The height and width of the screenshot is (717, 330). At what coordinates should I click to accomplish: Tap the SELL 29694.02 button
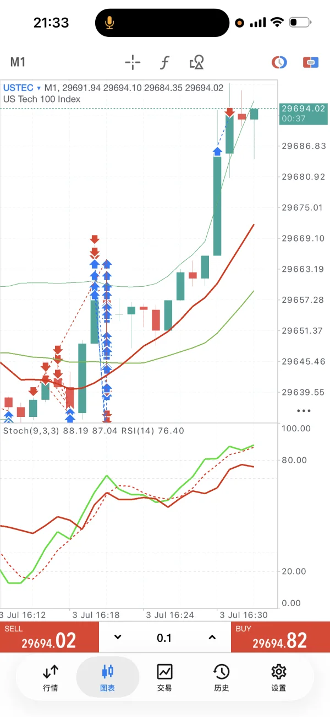[x=50, y=637]
